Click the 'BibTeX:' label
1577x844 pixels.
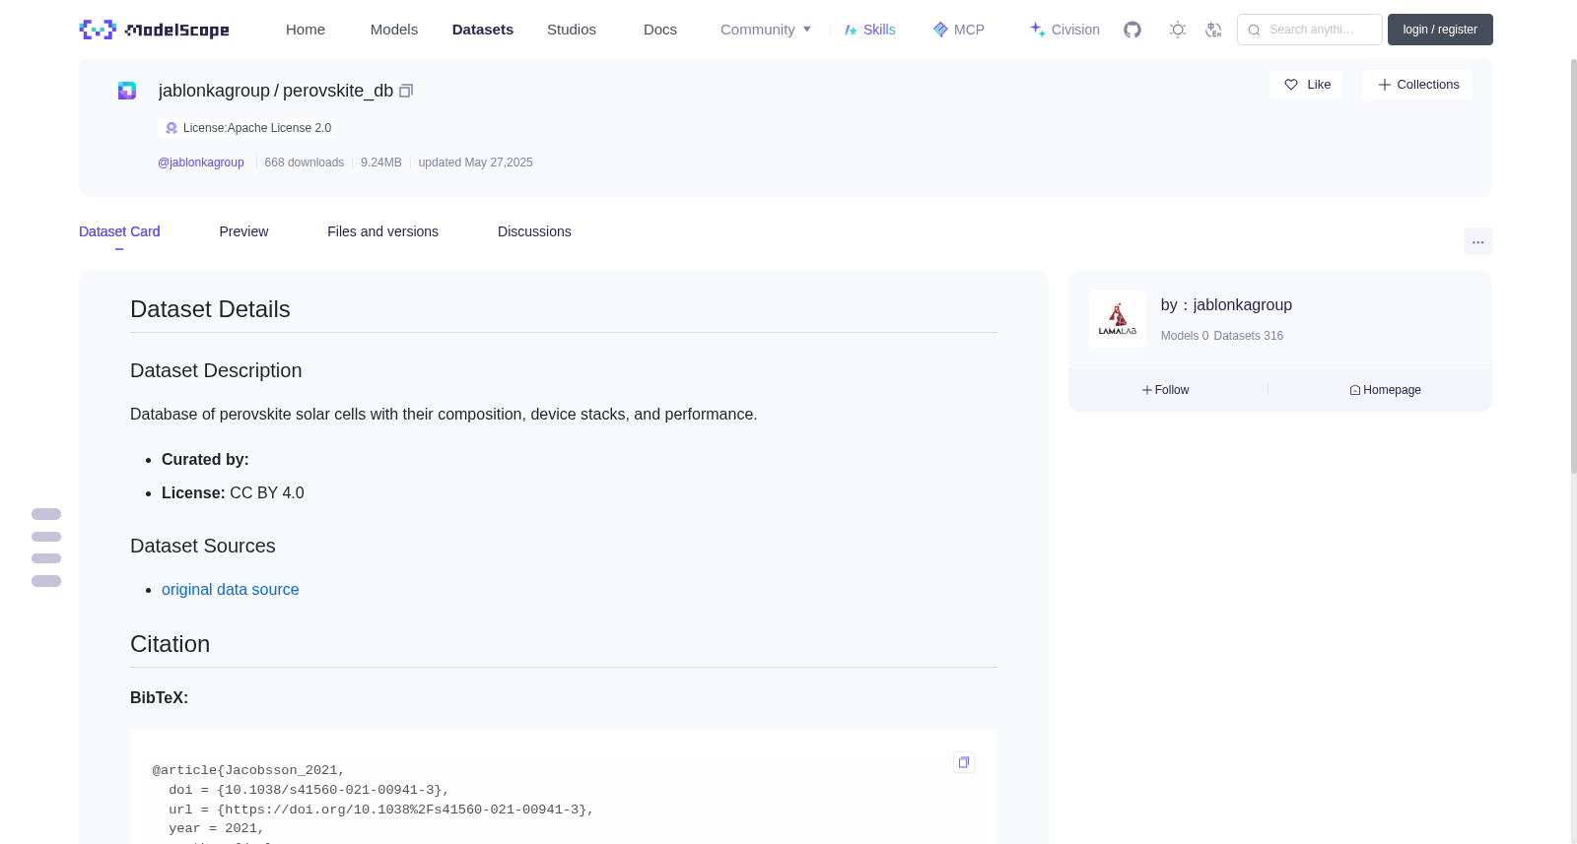point(159,697)
